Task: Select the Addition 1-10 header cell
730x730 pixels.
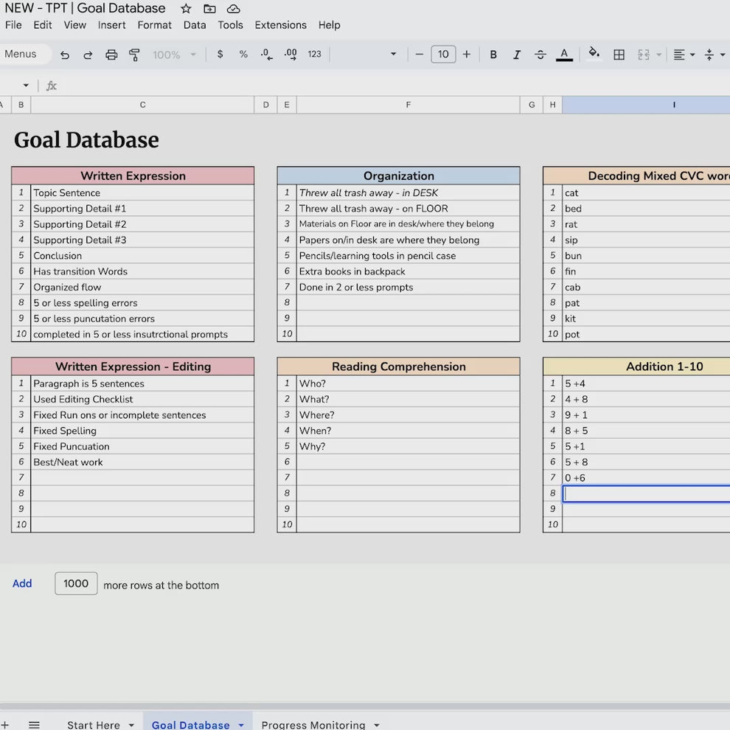Action: click(636, 366)
